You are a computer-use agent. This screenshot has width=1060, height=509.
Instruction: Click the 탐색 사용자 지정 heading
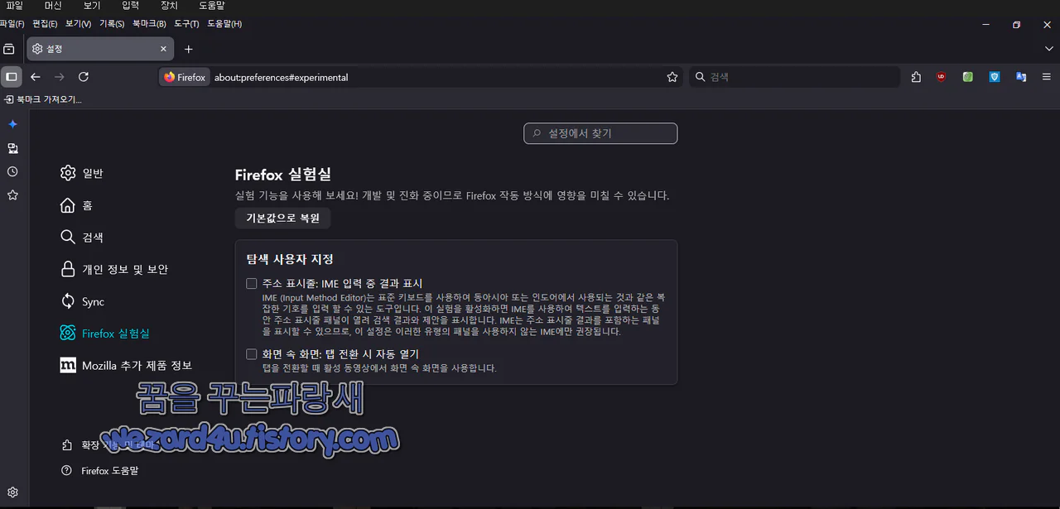pos(290,259)
